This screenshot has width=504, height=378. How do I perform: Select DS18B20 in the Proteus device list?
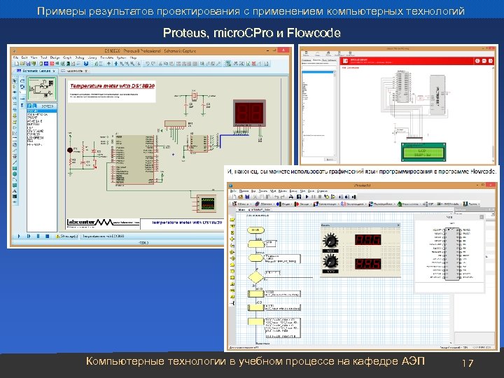click(34, 134)
